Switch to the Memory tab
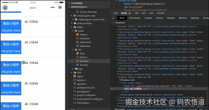 click(x=183, y=18)
